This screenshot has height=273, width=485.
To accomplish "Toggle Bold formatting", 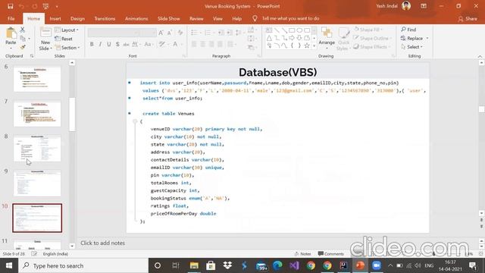I will pyautogui.click(x=92, y=44).
